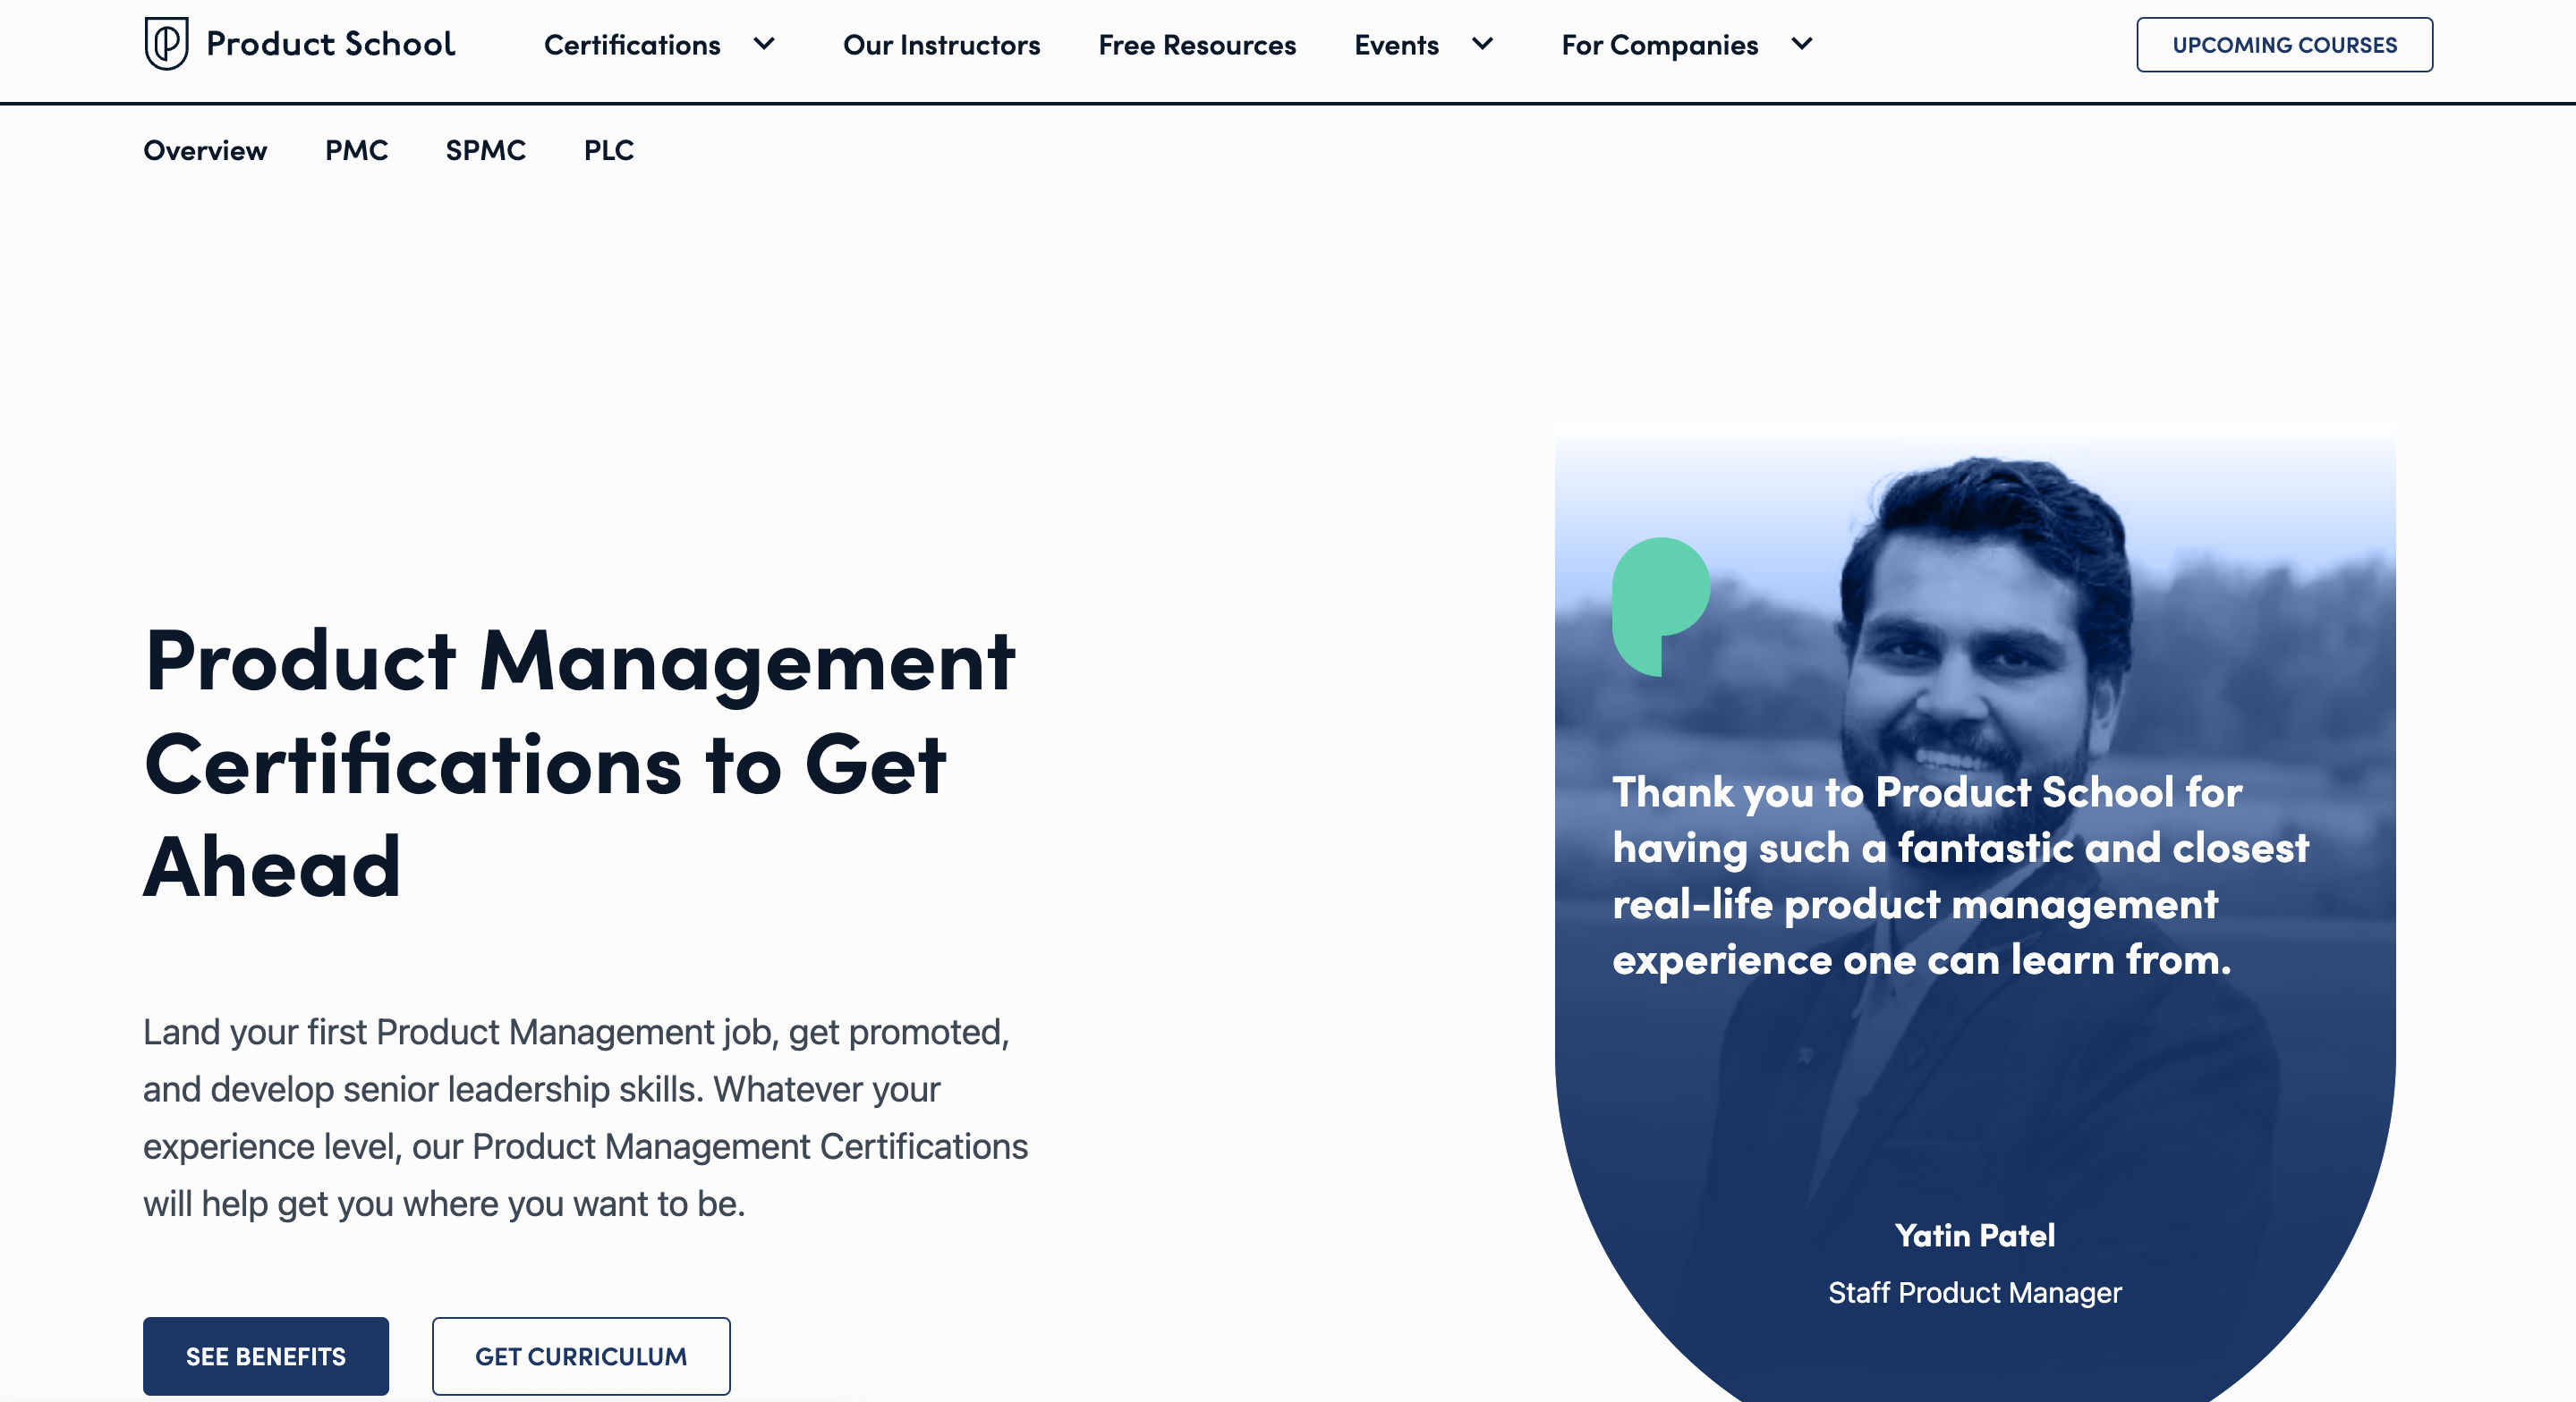The image size is (2576, 1402).
Task: Click the Staff Product Manager title link
Action: 1975,1291
